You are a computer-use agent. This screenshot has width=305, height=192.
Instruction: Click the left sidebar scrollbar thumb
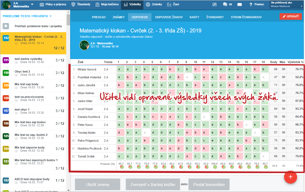68,20
